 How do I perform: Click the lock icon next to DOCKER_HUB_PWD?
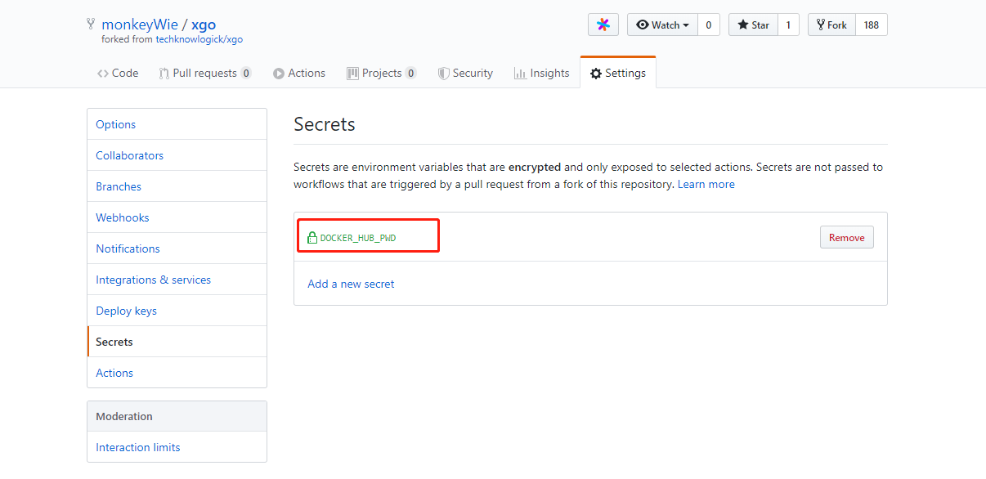(311, 238)
